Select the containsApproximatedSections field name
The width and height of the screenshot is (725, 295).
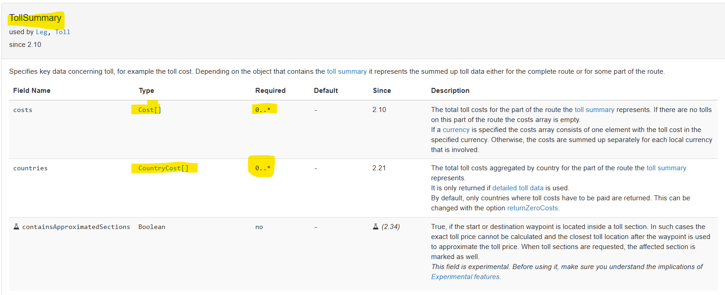(76, 227)
